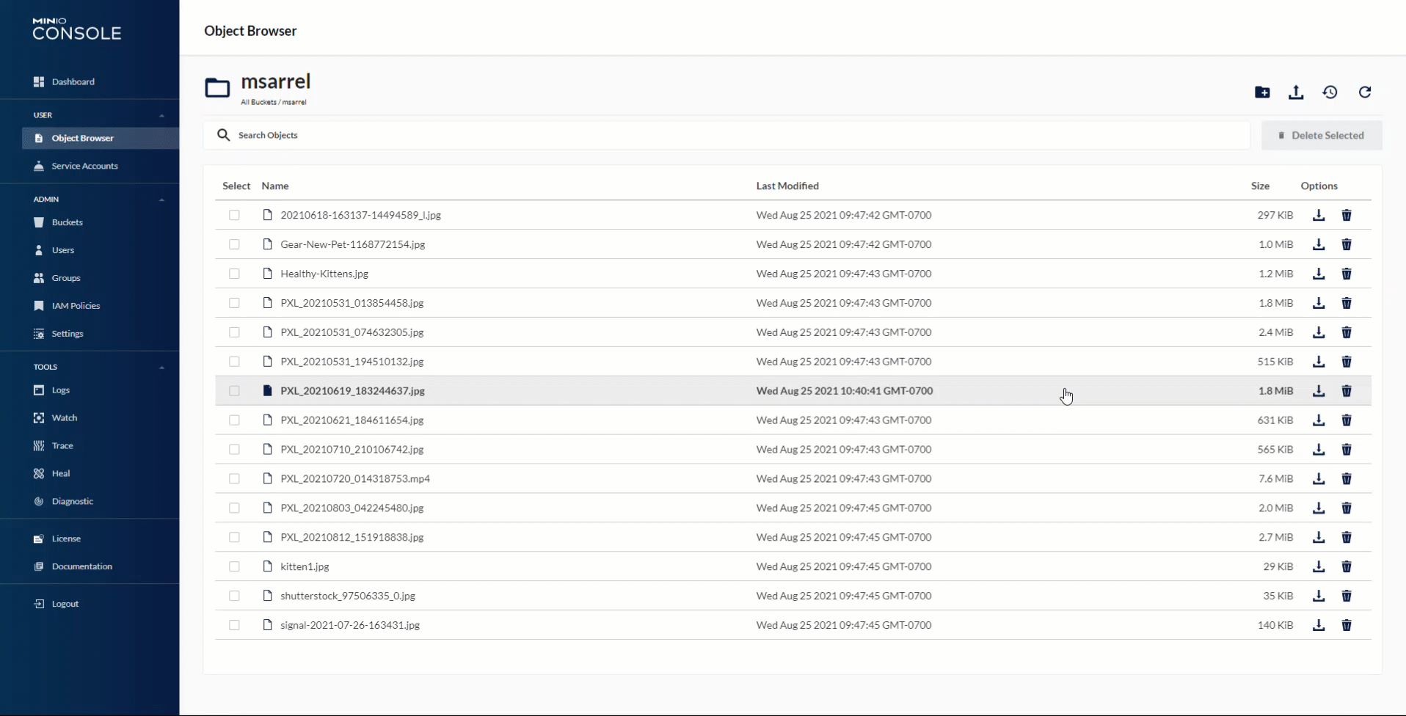Go to the Dashboard page
This screenshot has width=1406, height=716.
coord(73,81)
